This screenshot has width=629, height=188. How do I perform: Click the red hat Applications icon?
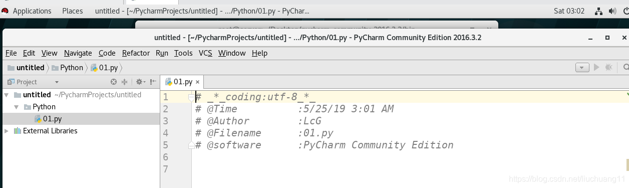pyautogui.click(x=5, y=11)
